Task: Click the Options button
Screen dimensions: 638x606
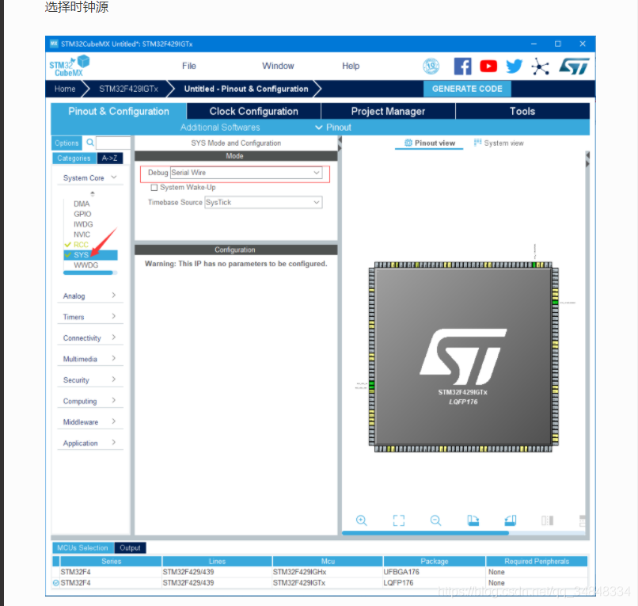Action: click(x=66, y=143)
